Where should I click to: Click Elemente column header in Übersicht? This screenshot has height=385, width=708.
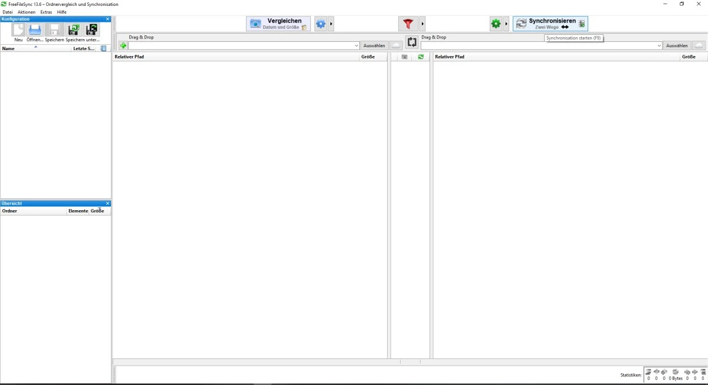coord(78,211)
